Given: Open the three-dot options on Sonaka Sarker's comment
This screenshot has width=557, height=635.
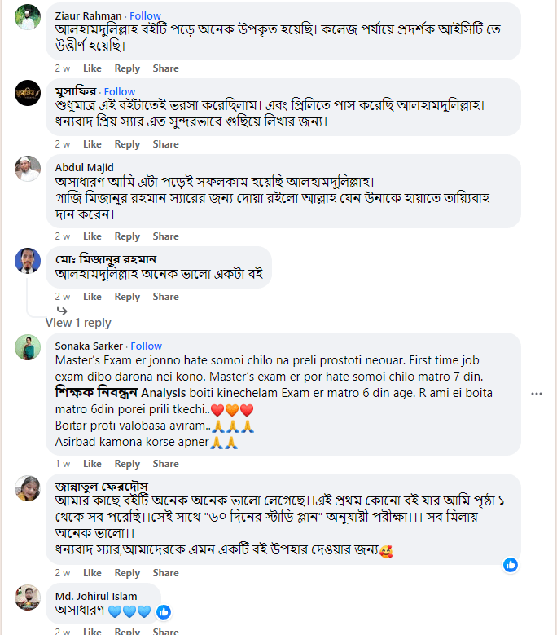Looking at the screenshot, I should tap(536, 394).
